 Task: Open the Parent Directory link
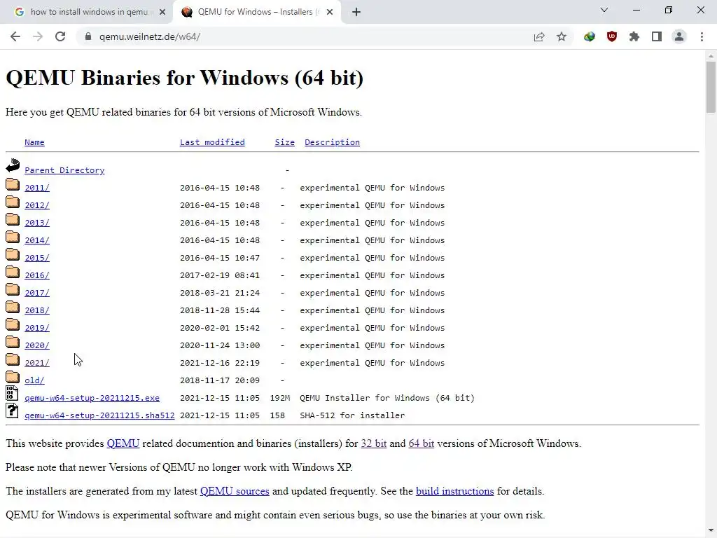point(64,170)
